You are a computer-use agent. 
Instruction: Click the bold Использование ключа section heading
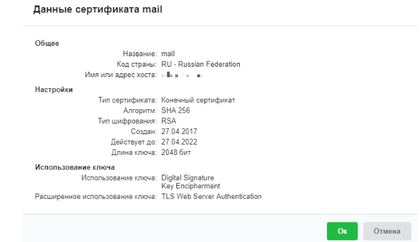click(x=75, y=167)
